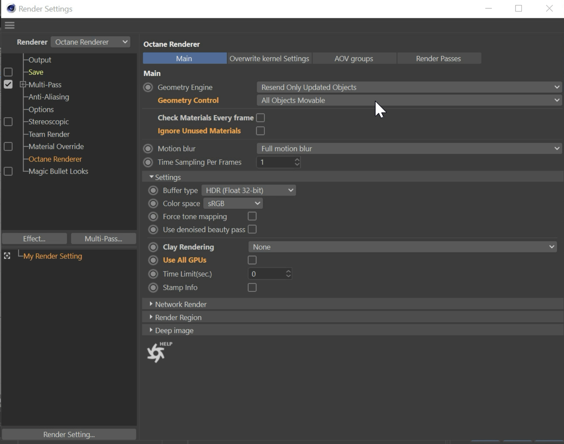Image resolution: width=564 pixels, height=444 pixels.
Task: Open the Buffer type dropdown
Action: point(249,190)
